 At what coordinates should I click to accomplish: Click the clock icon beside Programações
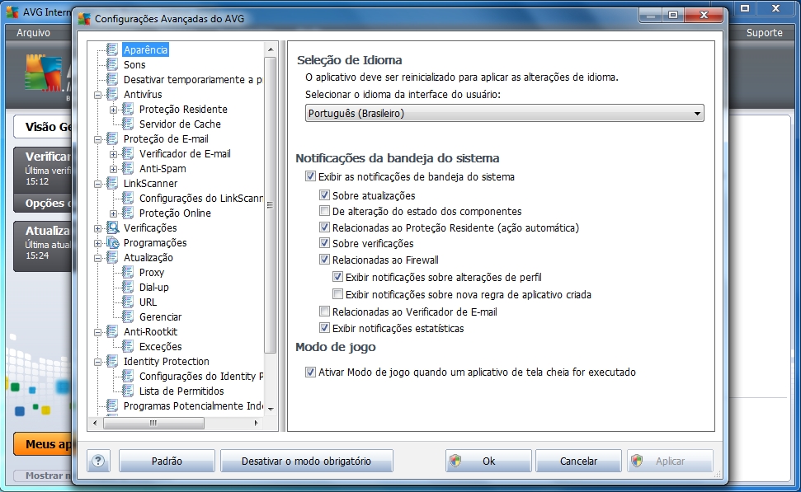(112, 242)
